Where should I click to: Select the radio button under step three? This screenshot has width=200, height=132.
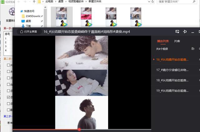coord(9,123)
